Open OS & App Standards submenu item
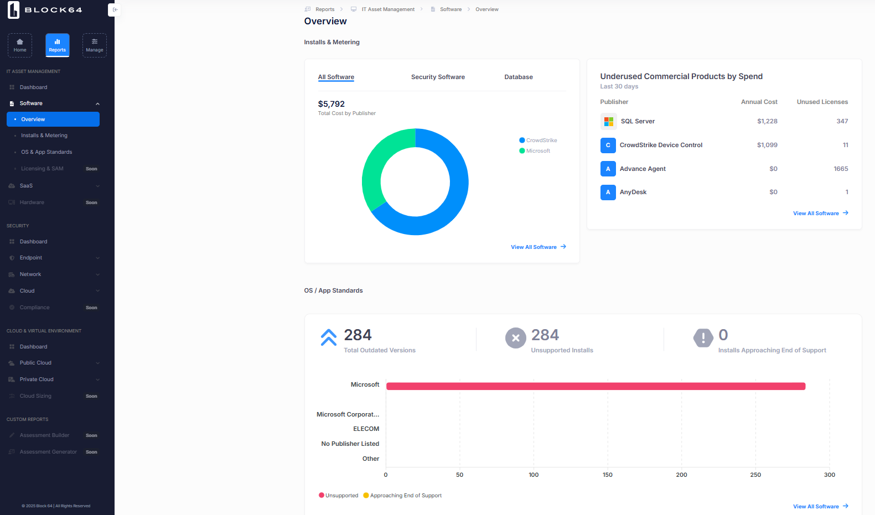This screenshot has width=875, height=515. 46,152
